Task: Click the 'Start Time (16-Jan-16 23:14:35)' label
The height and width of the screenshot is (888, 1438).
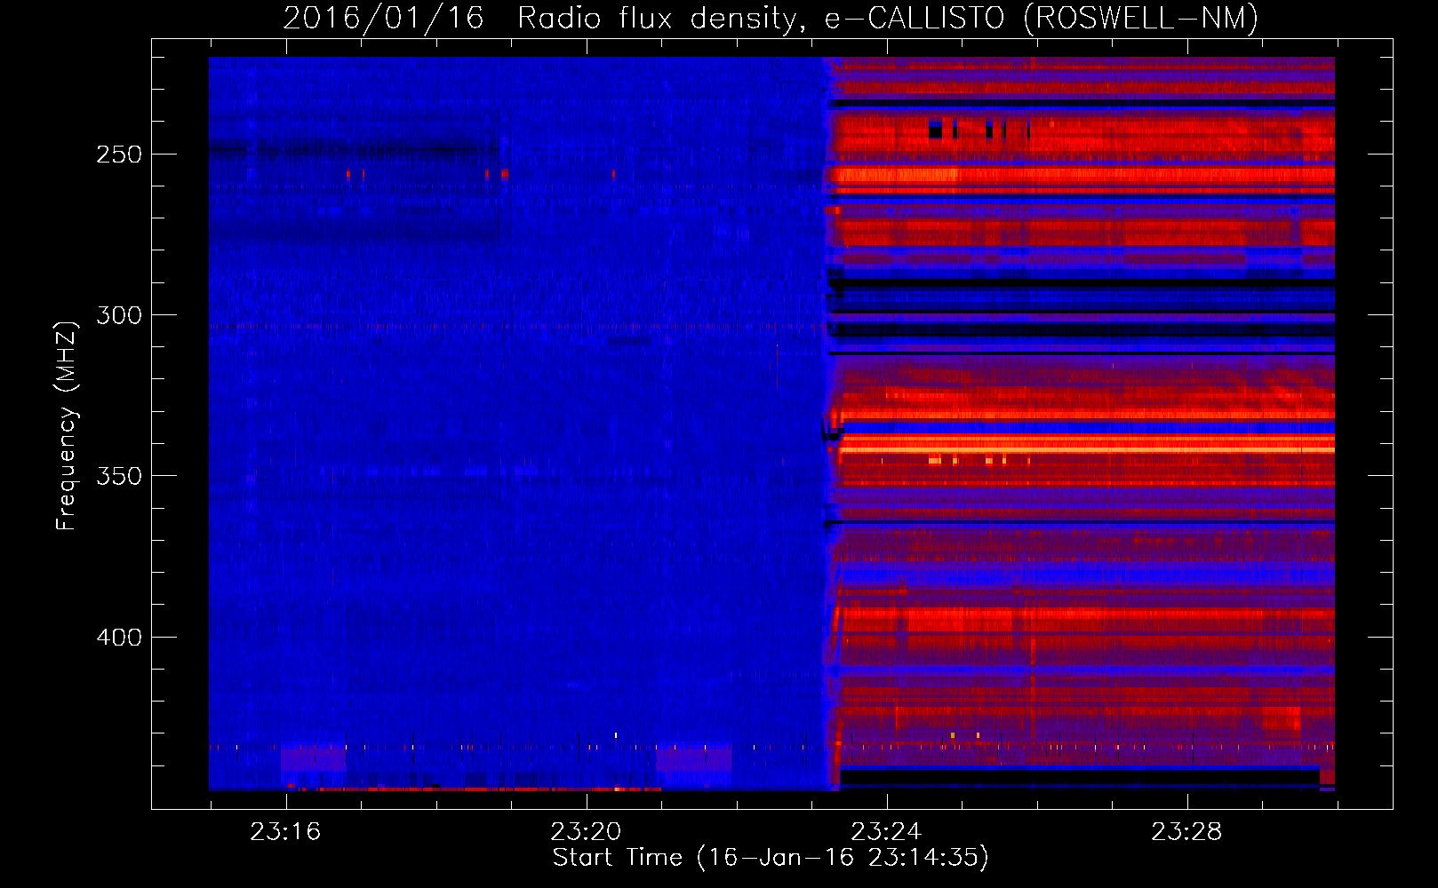Action: click(771, 858)
